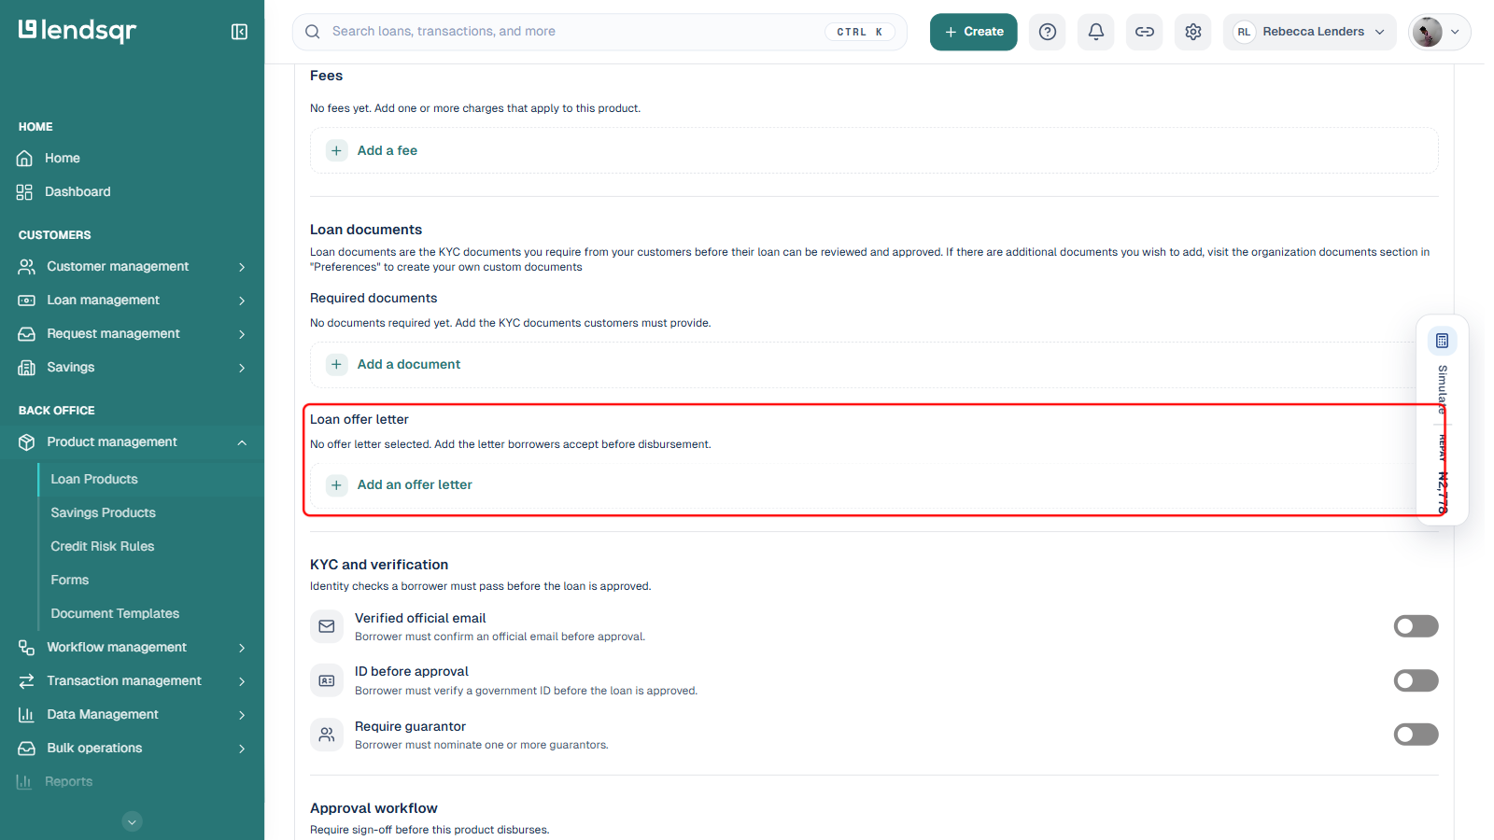This screenshot has width=1494, height=840.
Task: Expand Transaction management menu
Action: (132, 681)
